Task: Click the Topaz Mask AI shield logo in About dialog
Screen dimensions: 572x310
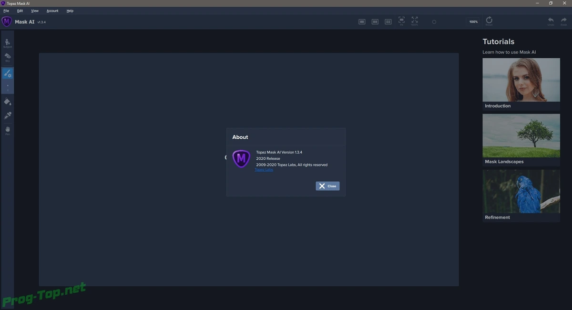Action: point(241,158)
